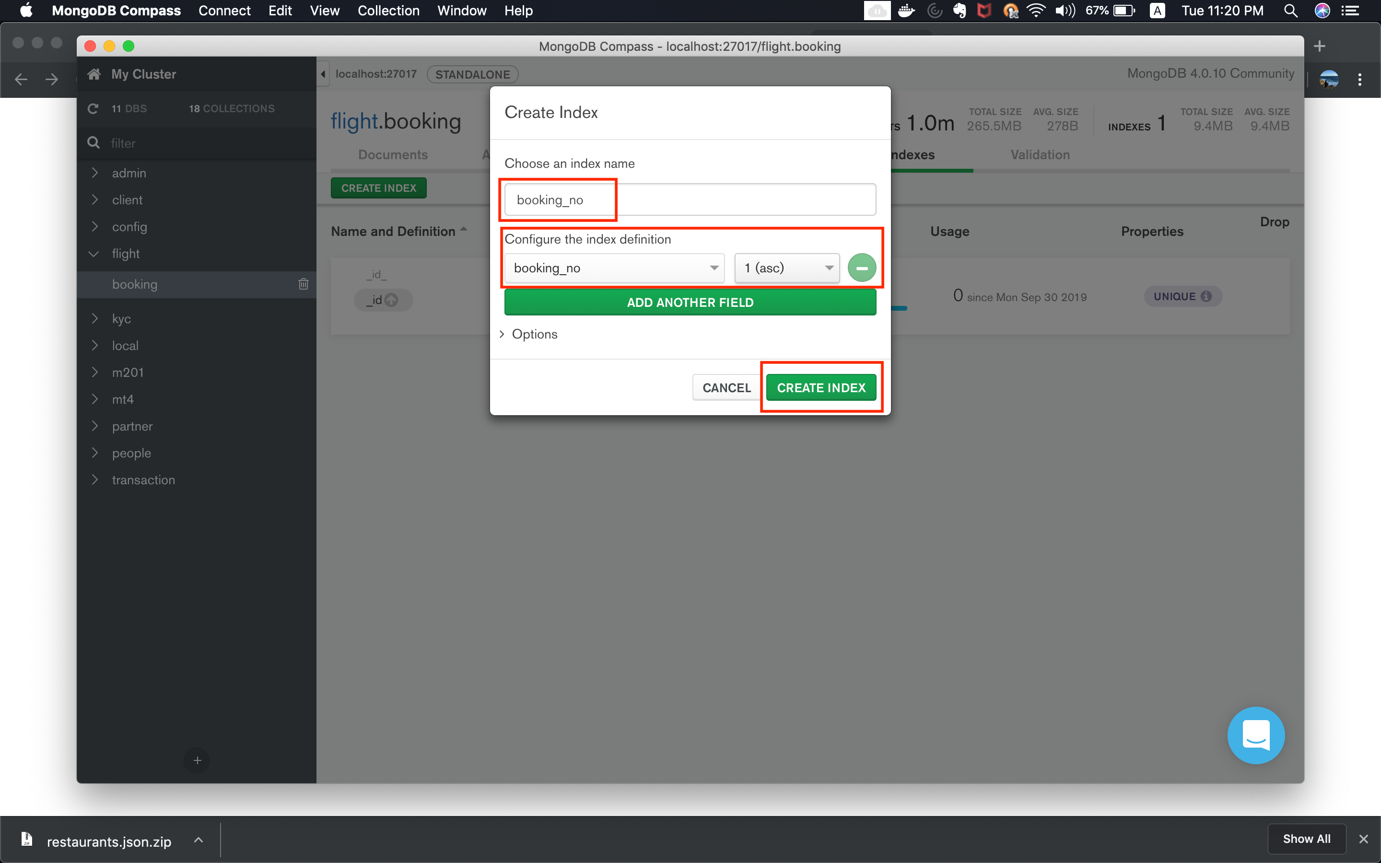
Task: Click the info icon on UNIQUE badge
Action: pos(1207,296)
